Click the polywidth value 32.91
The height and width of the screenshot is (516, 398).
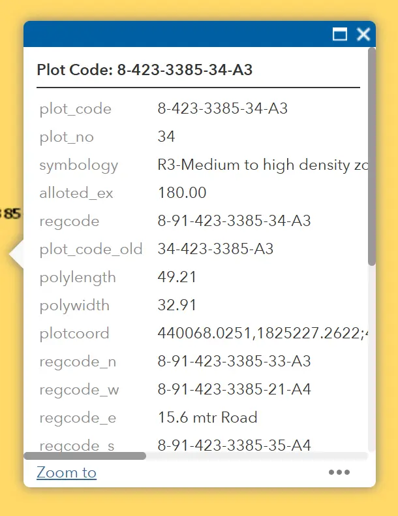177,305
